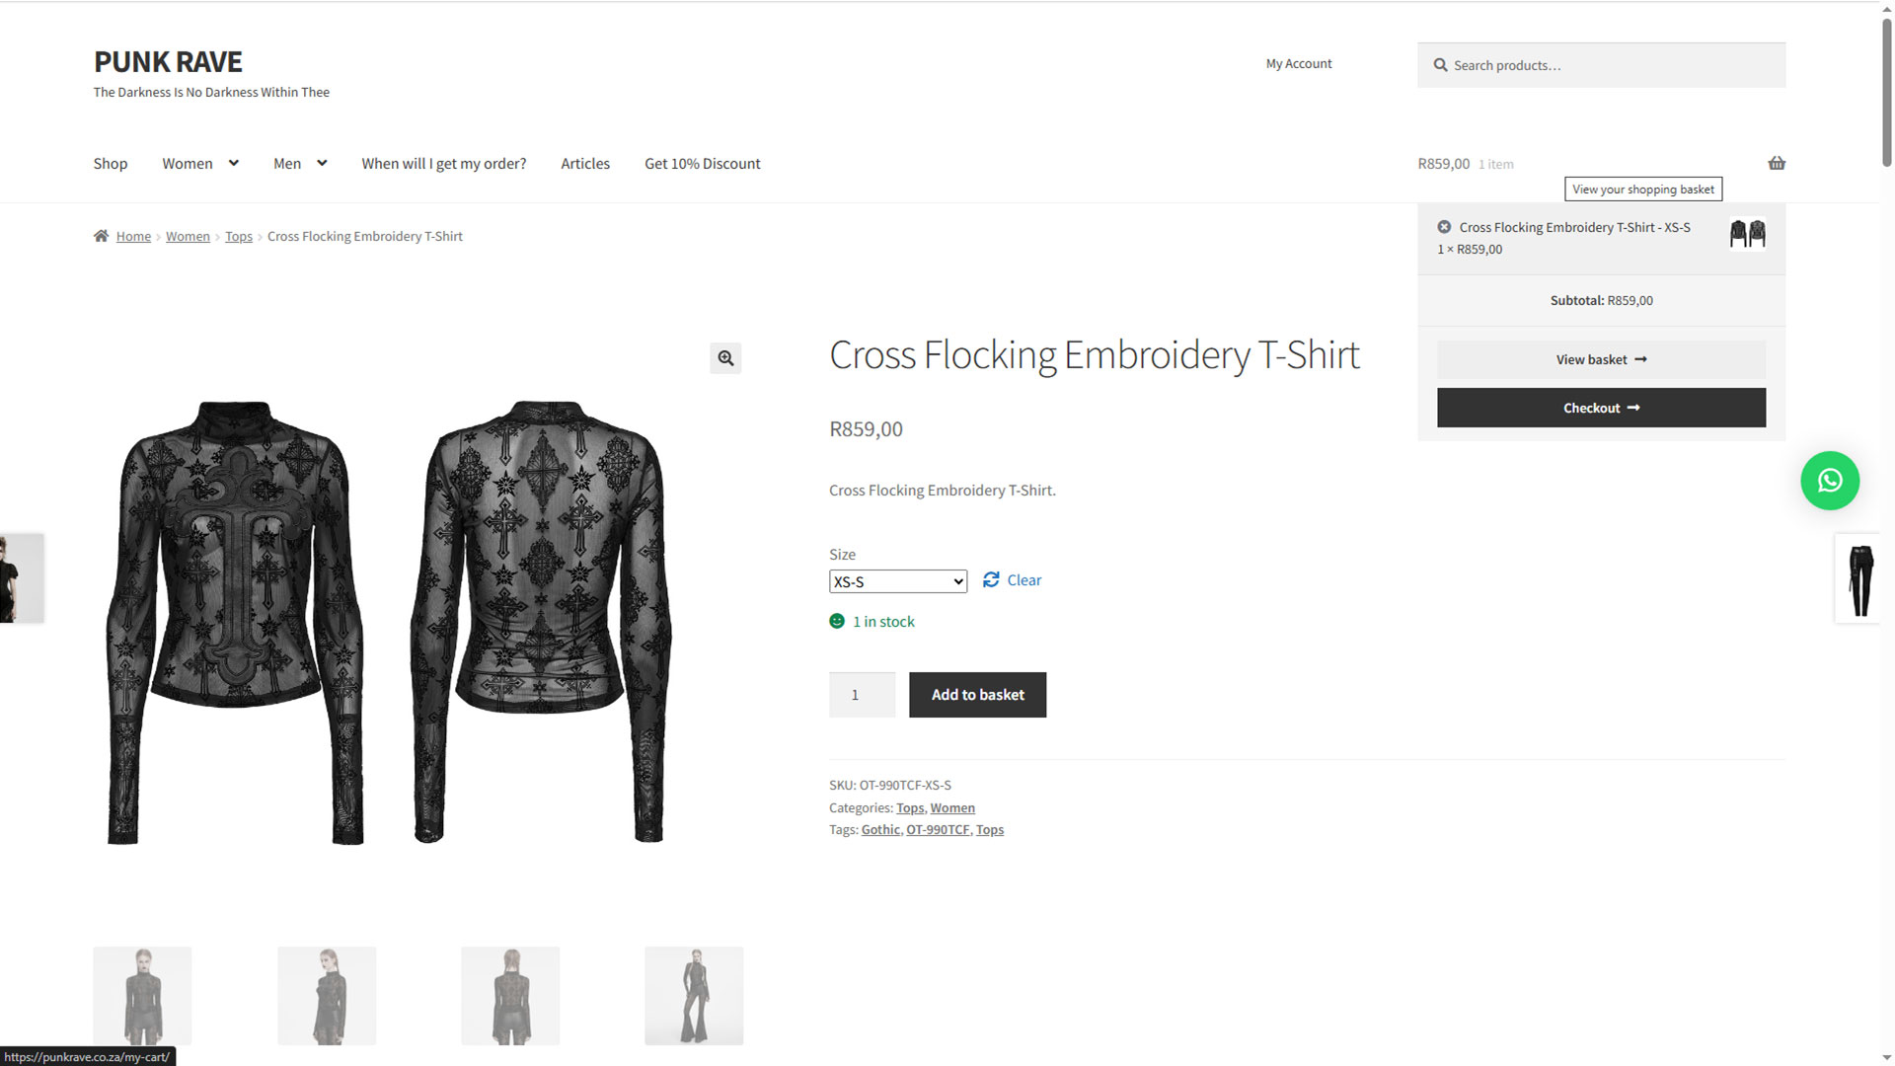This screenshot has width=1895, height=1066.
Task: Click the home icon in breadcrumb
Action: point(101,236)
